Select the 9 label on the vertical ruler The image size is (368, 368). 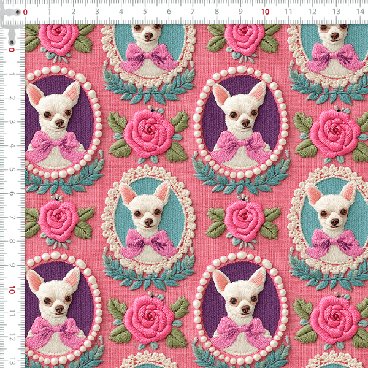click(12, 265)
